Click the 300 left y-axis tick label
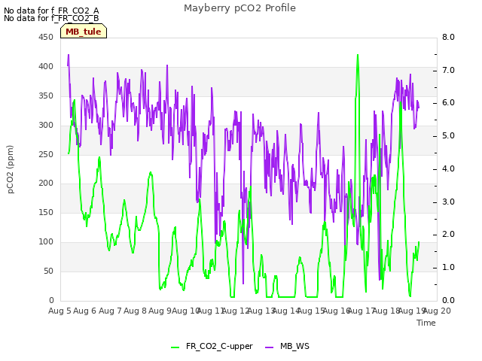Image resolution: width=482 pixels, height=361 pixels. coord(46,126)
